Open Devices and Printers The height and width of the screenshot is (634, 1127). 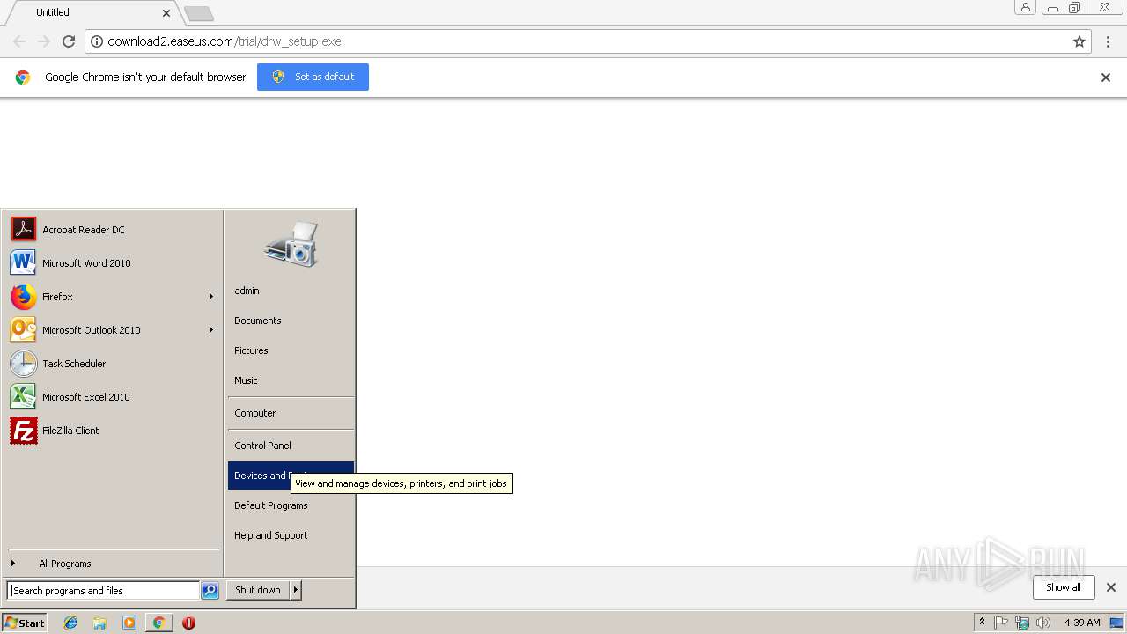point(291,475)
